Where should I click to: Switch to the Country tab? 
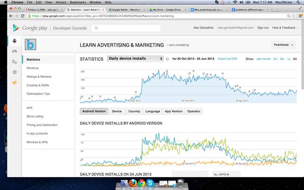point(134,111)
